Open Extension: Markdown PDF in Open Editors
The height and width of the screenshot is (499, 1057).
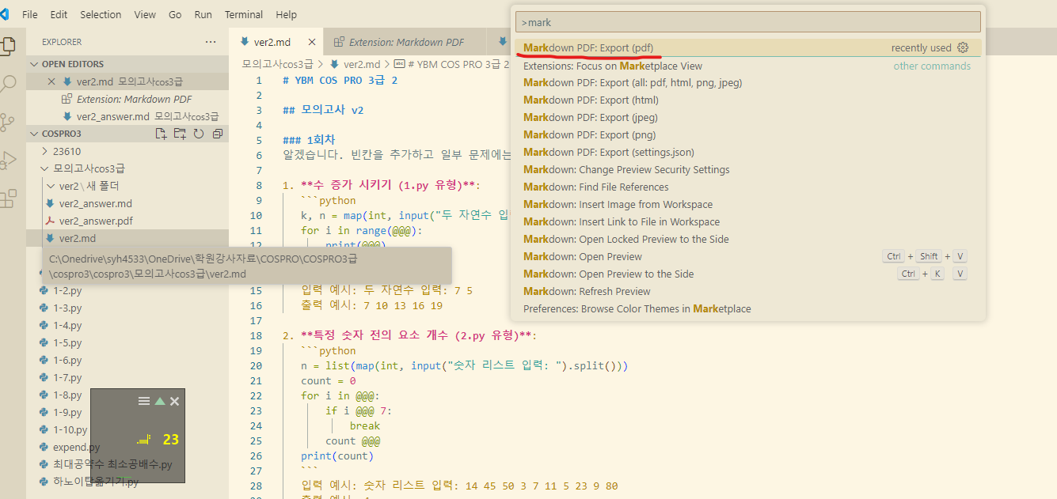point(127,99)
